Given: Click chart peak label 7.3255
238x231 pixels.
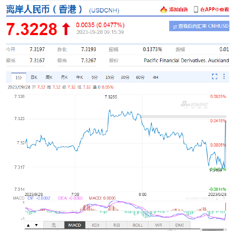Looking at the screenshot, I should pos(111,97).
